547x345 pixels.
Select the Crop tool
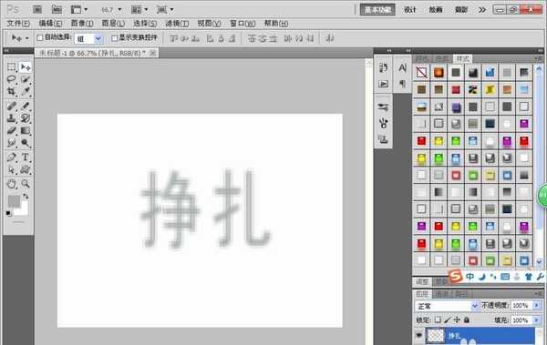[x=11, y=92]
